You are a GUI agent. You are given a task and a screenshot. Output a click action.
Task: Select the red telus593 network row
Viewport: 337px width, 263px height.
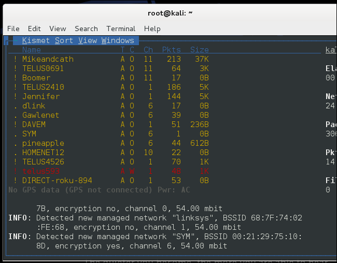(x=40, y=171)
